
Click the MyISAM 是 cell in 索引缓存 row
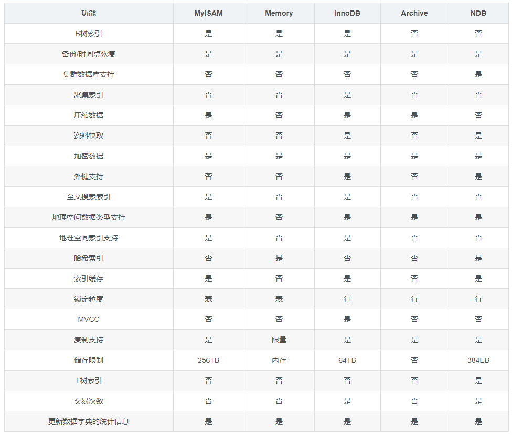208,278
